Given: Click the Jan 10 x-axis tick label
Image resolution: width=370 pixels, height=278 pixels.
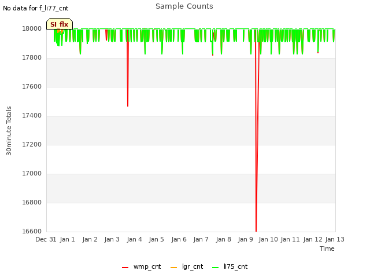Looking at the screenshot, I should coord(268,239).
